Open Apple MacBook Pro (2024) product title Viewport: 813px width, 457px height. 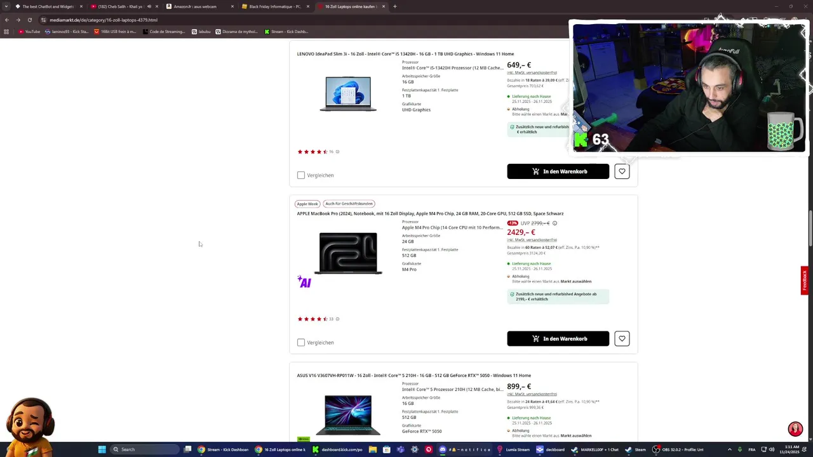[430, 214]
